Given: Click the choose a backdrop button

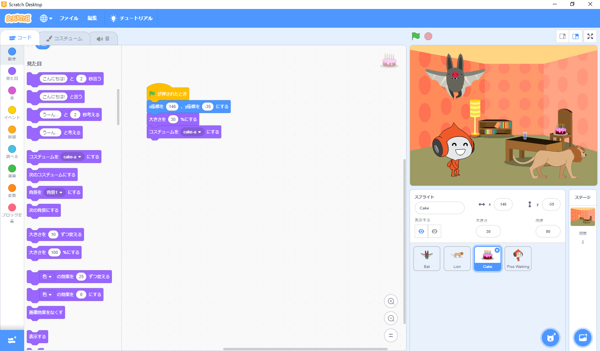Looking at the screenshot, I should click(x=583, y=338).
